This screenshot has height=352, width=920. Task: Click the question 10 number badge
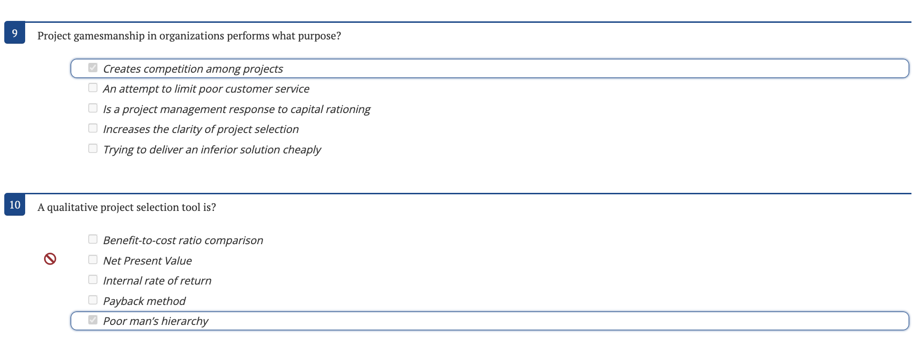pos(14,205)
